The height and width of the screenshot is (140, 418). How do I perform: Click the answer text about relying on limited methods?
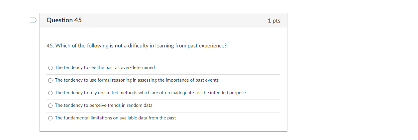coord(150,93)
